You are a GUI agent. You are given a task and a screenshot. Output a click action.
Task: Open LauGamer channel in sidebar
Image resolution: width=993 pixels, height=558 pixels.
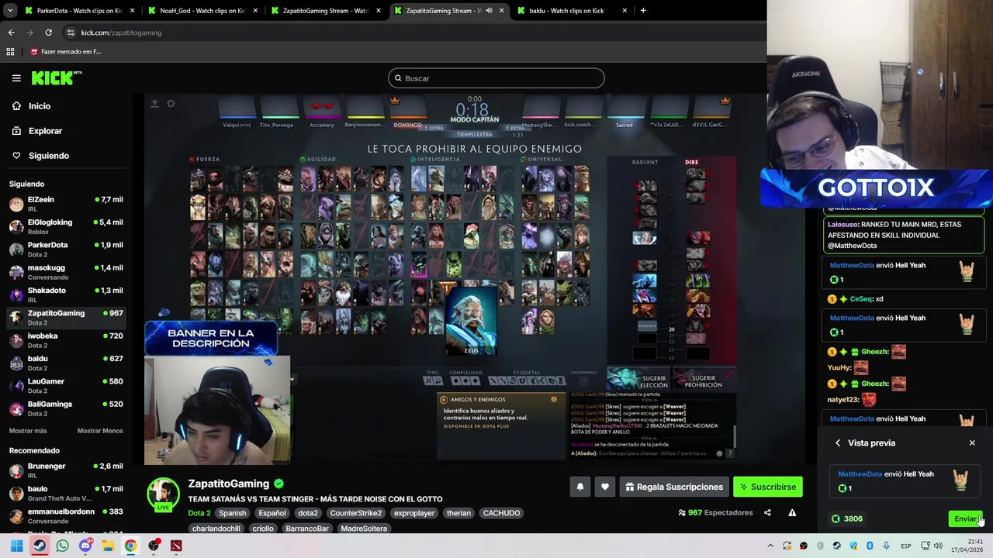[x=66, y=385]
